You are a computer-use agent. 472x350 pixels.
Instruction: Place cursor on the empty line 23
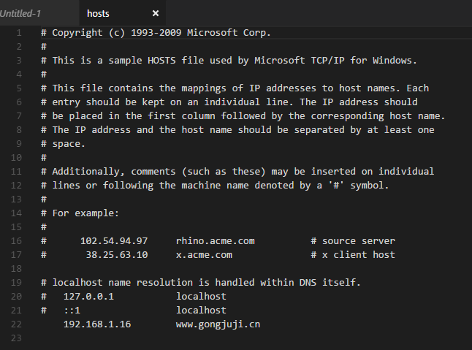click(241, 338)
